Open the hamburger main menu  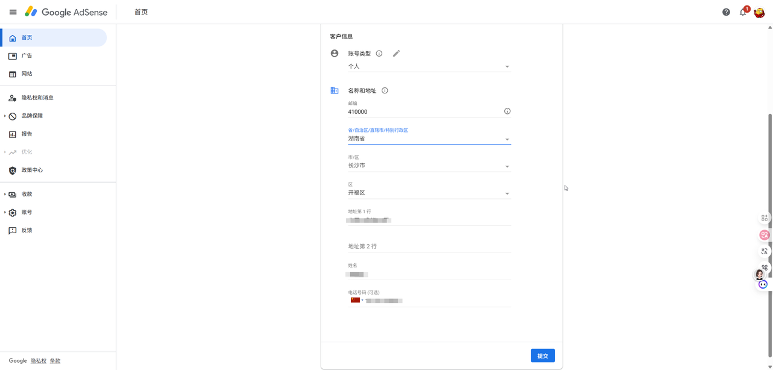coord(13,12)
